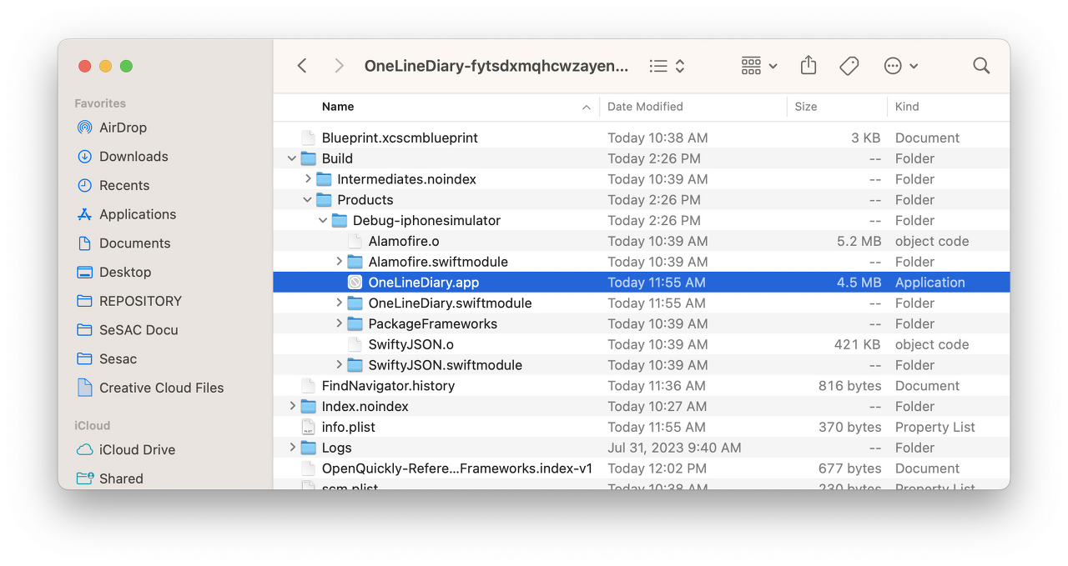Select Index.noindex row
The height and width of the screenshot is (566, 1068).
(642, 406)
